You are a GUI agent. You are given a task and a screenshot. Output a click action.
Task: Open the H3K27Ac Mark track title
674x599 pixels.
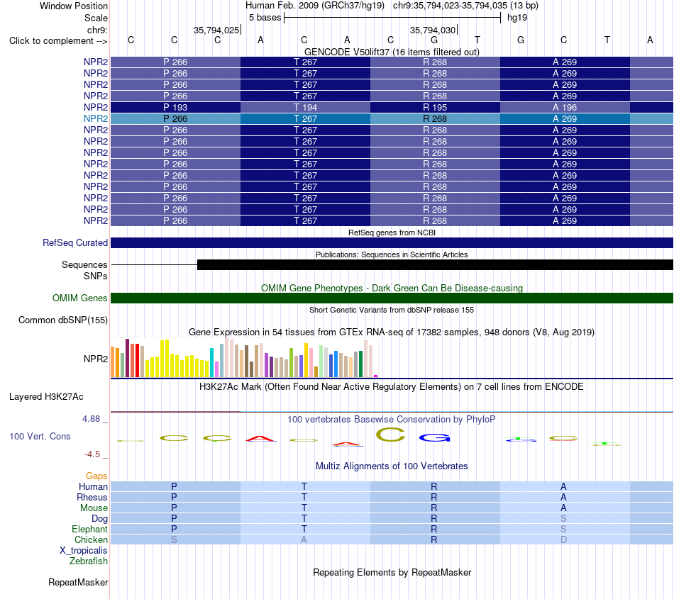coord(392,386)
